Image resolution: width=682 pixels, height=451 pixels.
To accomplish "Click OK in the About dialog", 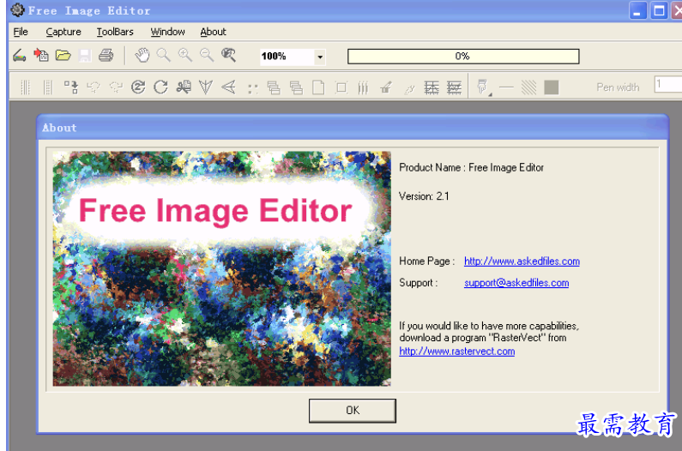I will [x=353, y=411].
